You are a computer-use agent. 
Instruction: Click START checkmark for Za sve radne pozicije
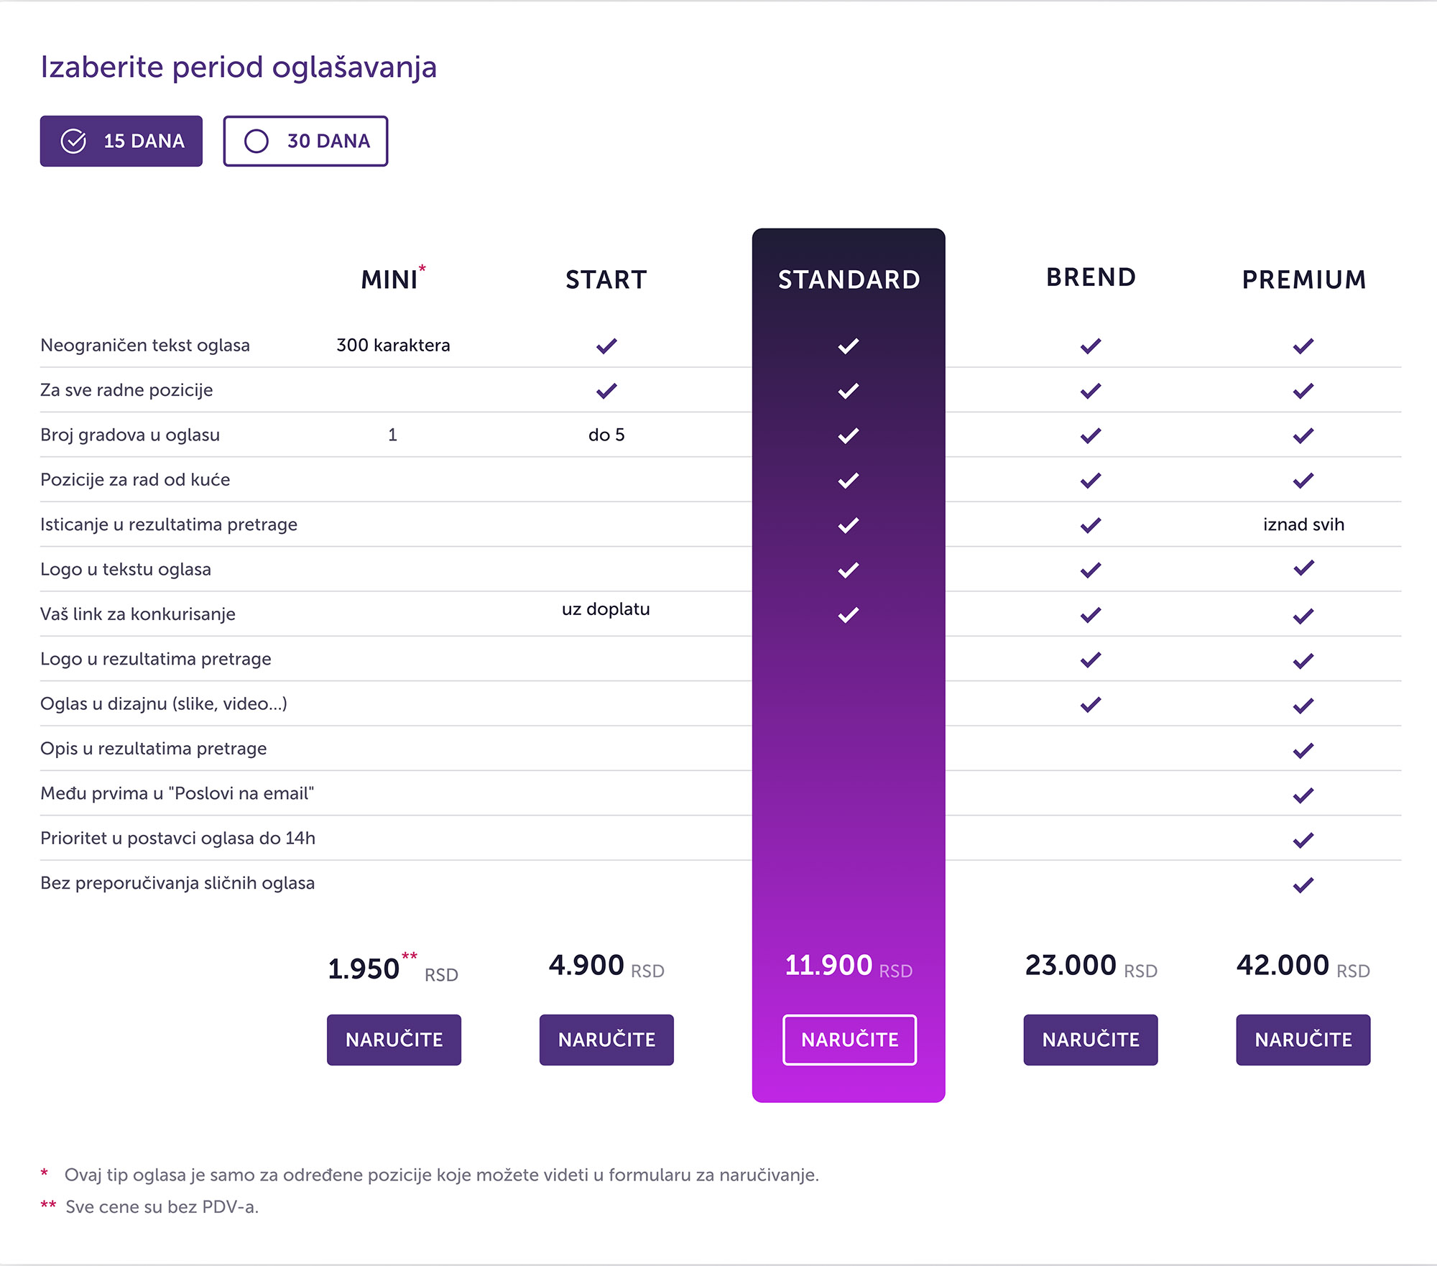coord(606,390)
